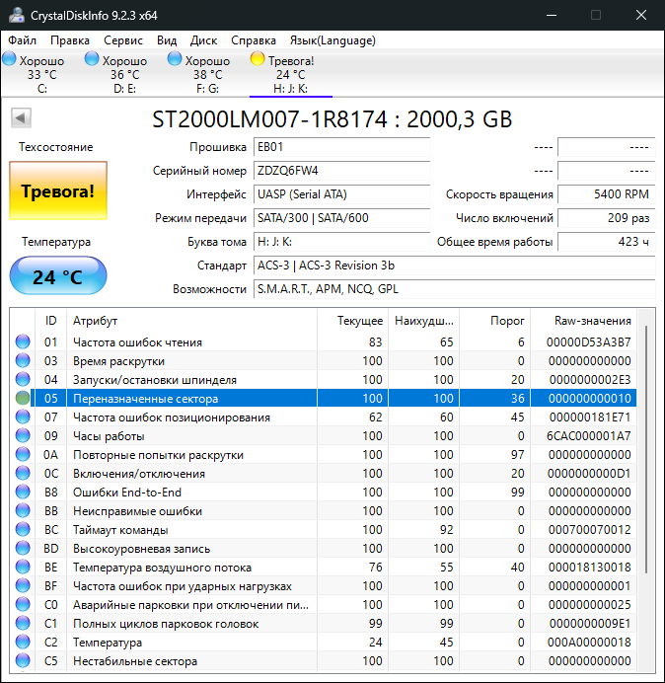Click the 24 °C temperature indicator
665x683 pixels.
coord(57,276)
